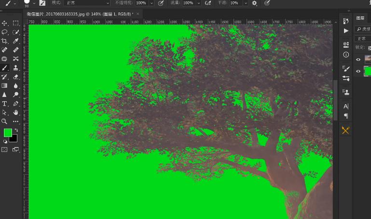This screenshot has height=219, width=371.
Task: Click the black background color swatch
Action: pyautogui.click(x=14, y=139)
